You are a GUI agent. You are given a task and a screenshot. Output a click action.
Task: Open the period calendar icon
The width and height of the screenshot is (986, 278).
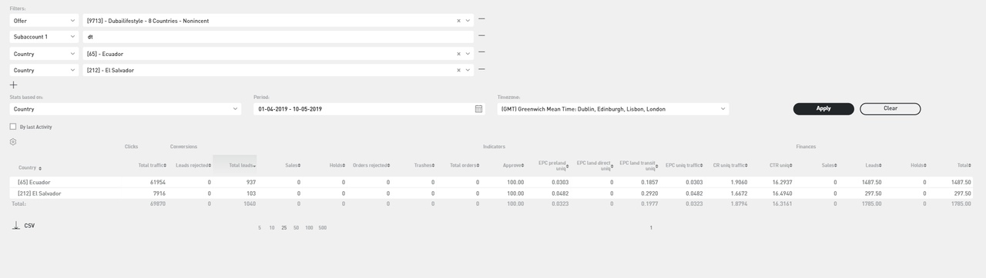pyautogui.click(x=478, y=109)
